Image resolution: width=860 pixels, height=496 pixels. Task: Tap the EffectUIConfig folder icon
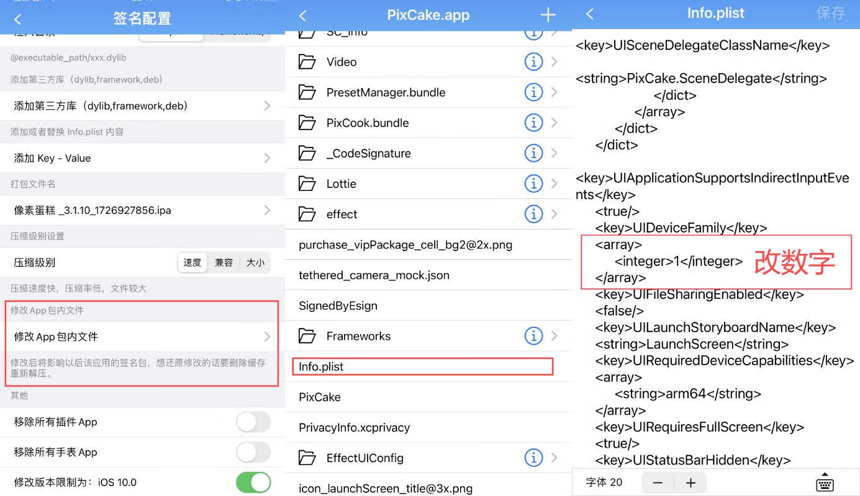click(307, 458)
